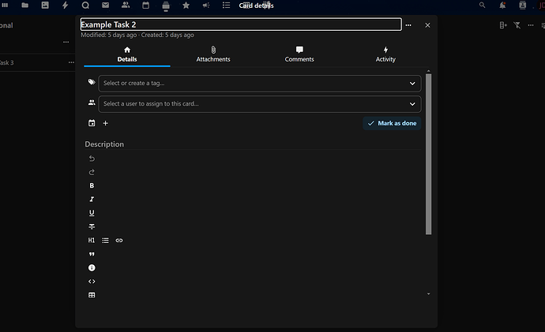
Task: Insert an info callout in description
Action: pos(92,267)
